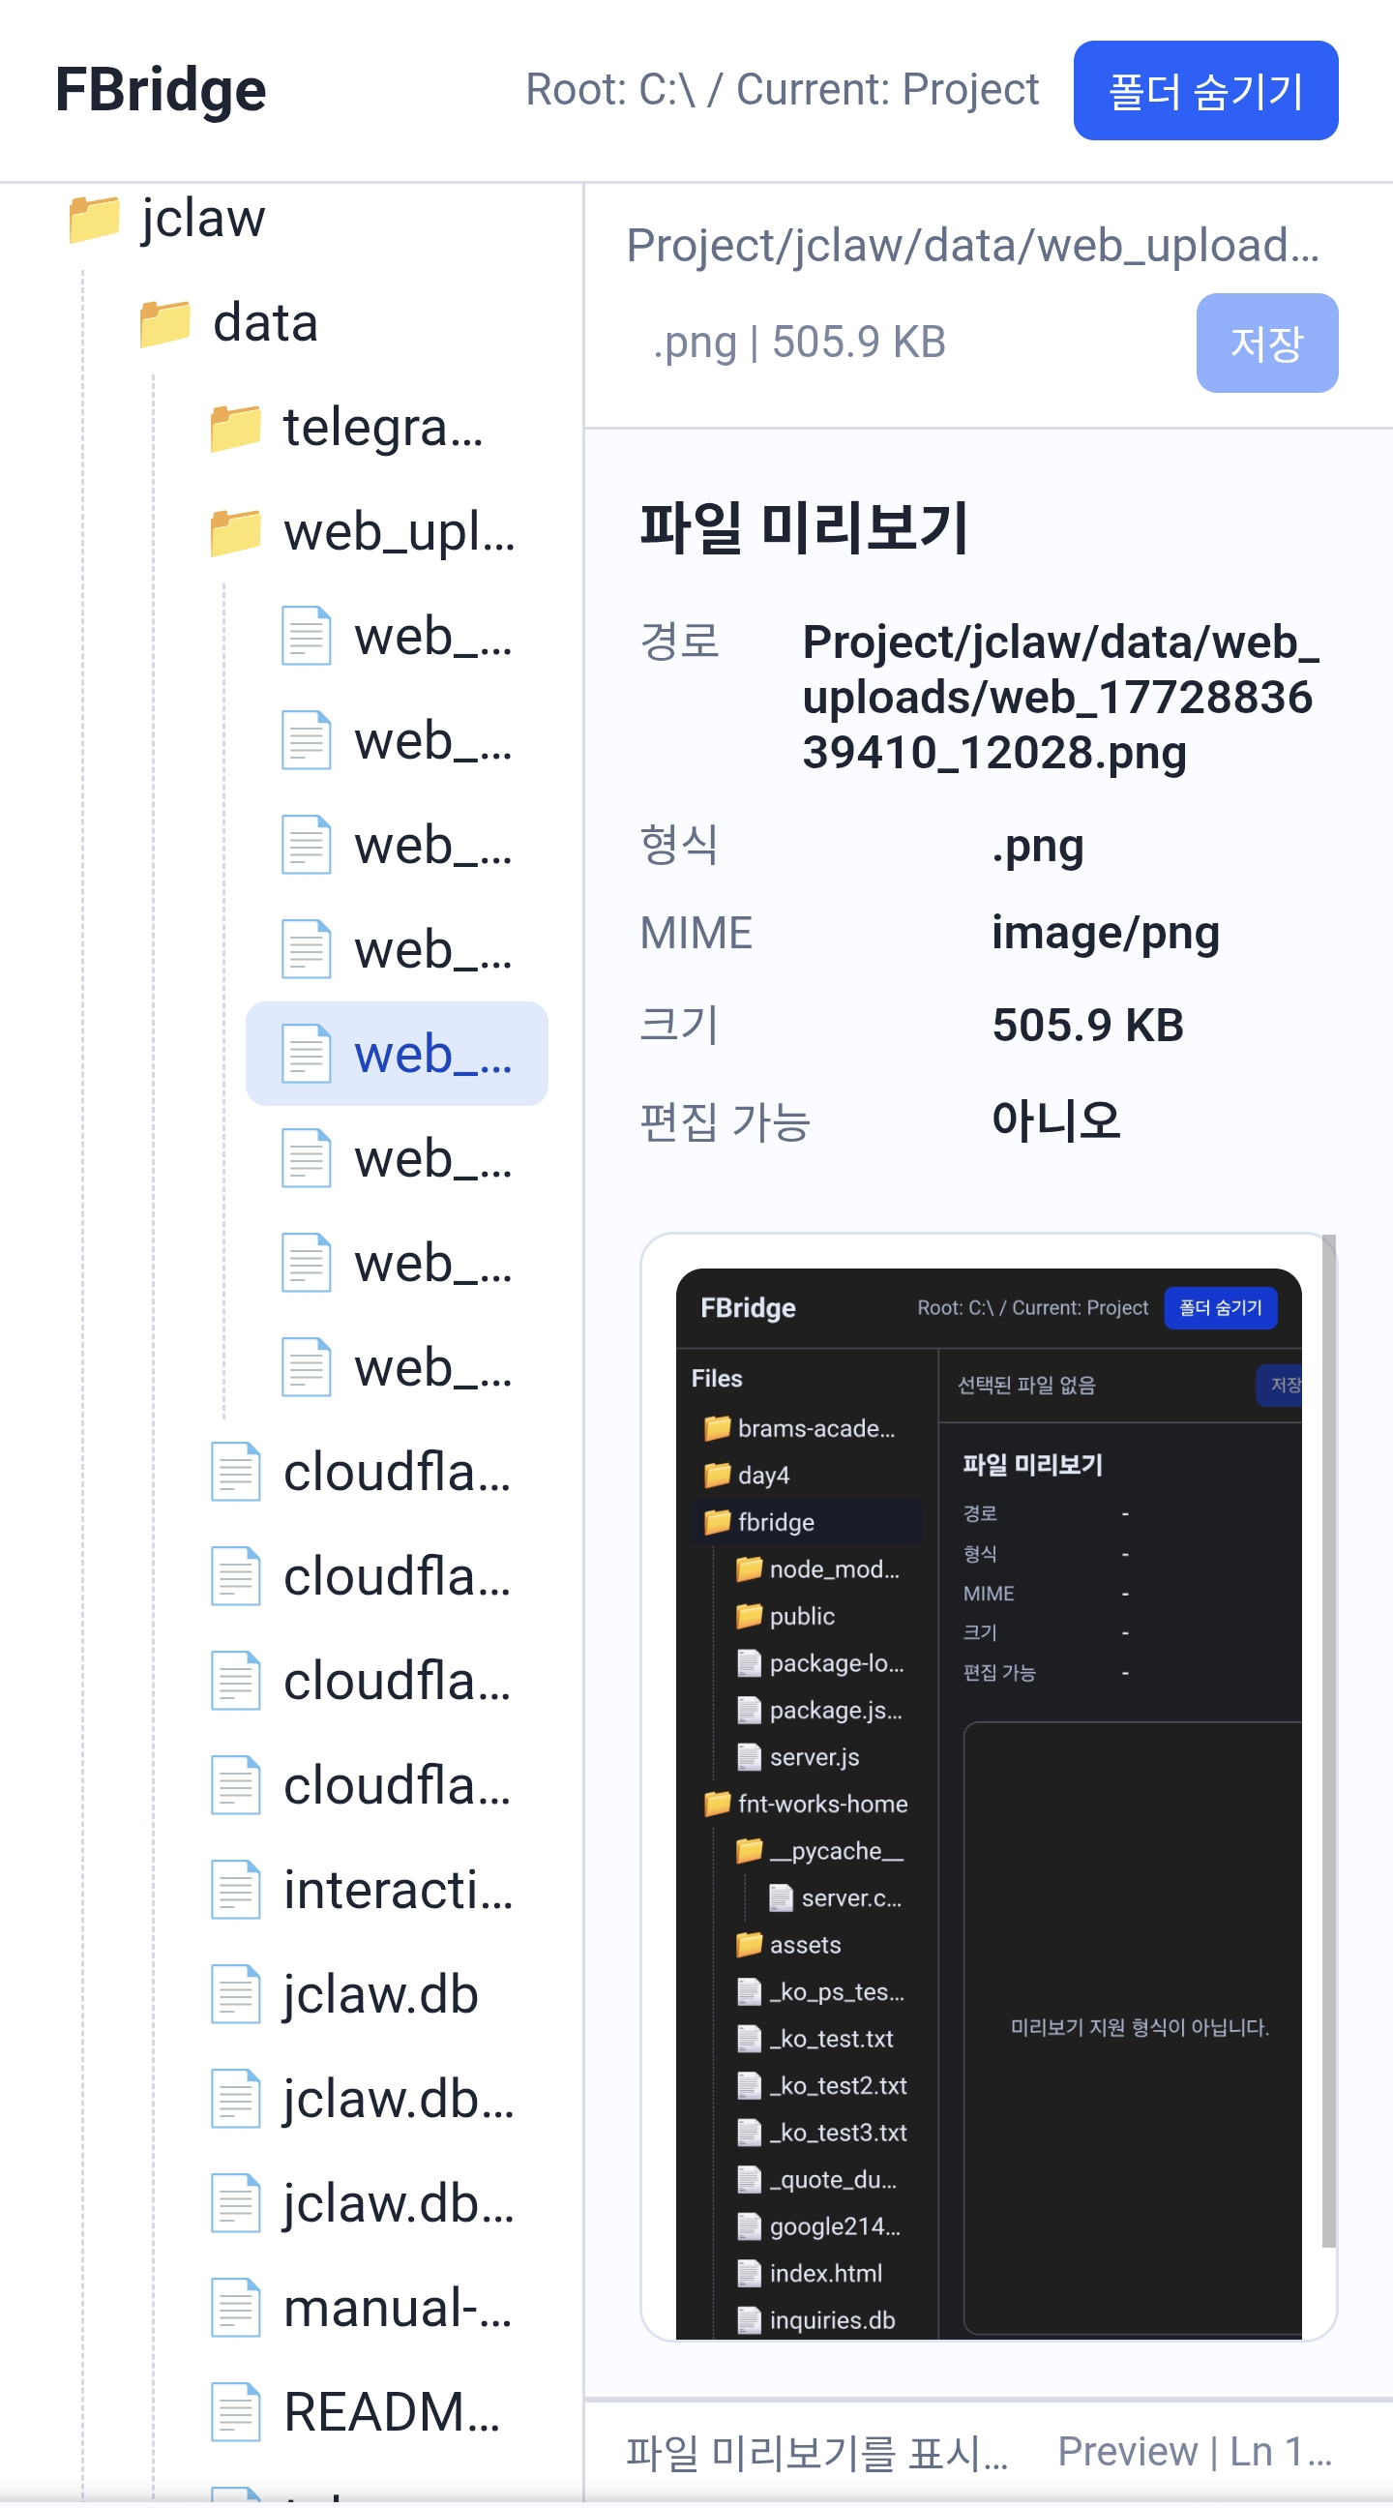Select the manual-... file name
This screenshot has width=1393, height=2508.
point(398,2309)
